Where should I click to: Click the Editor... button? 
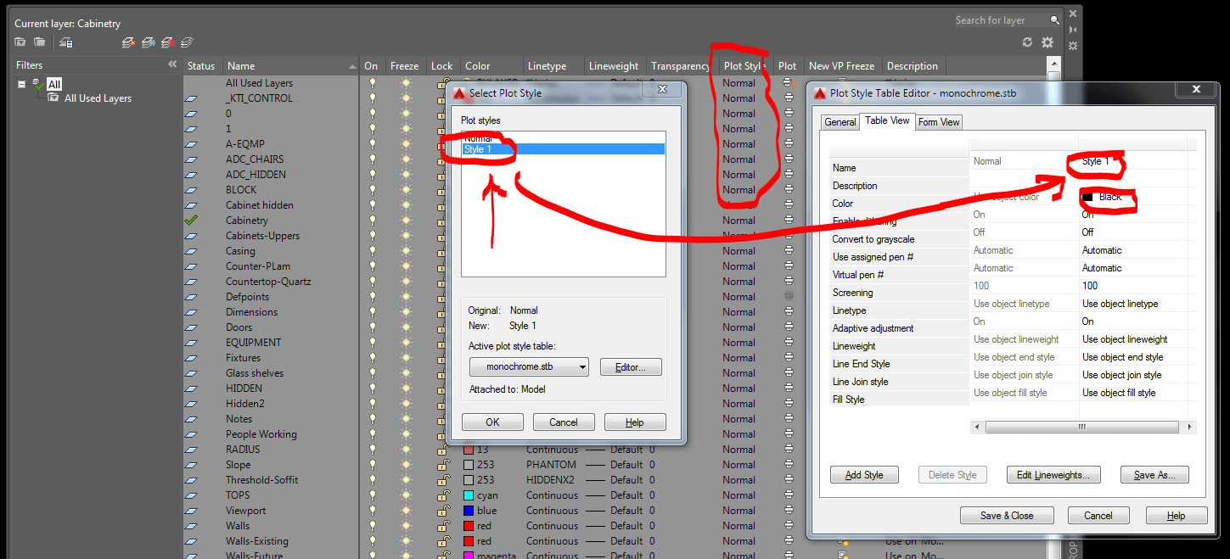(x=631, y=367)
